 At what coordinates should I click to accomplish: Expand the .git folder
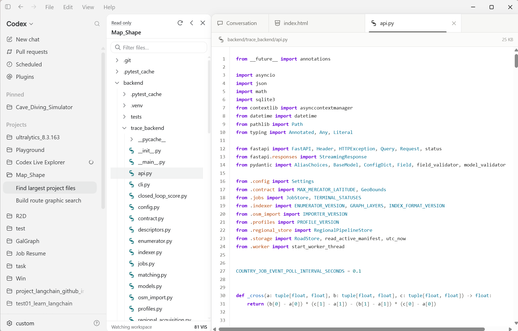click(117, 60)
